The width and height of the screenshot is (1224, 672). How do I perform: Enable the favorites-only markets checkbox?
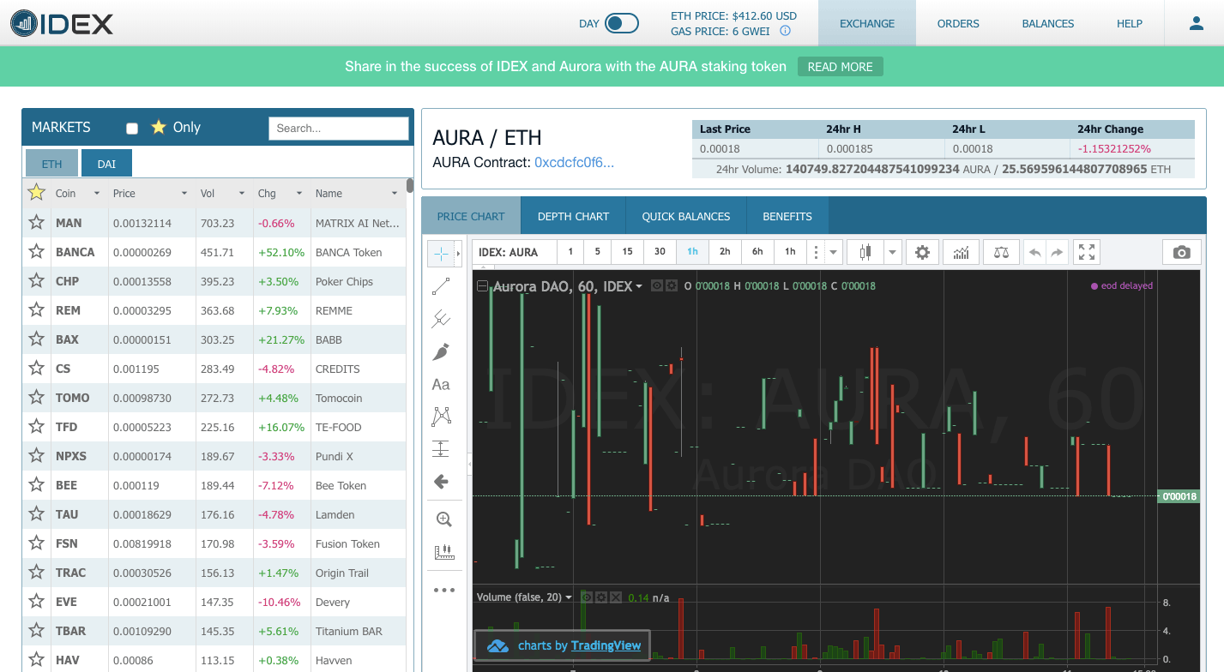coord(132,128)
